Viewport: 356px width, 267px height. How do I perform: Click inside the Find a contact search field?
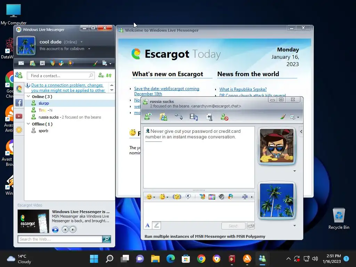click(x=60, y=75)
